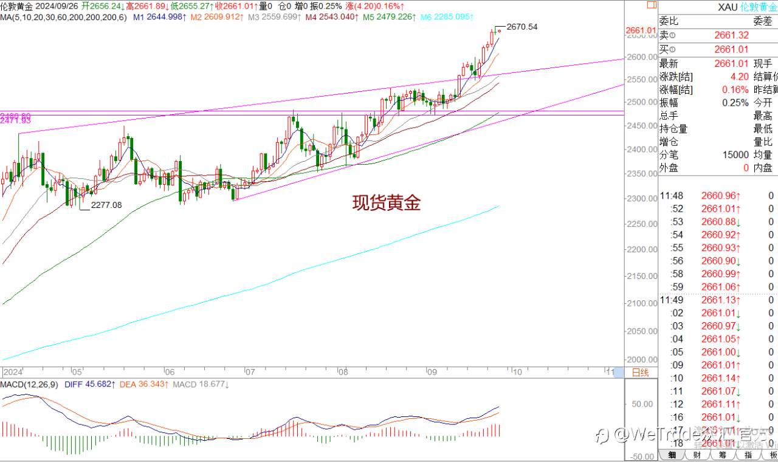The image size is (778, 462).
Task: Switch to the 财 tab
Action: (x=697, y=455)
